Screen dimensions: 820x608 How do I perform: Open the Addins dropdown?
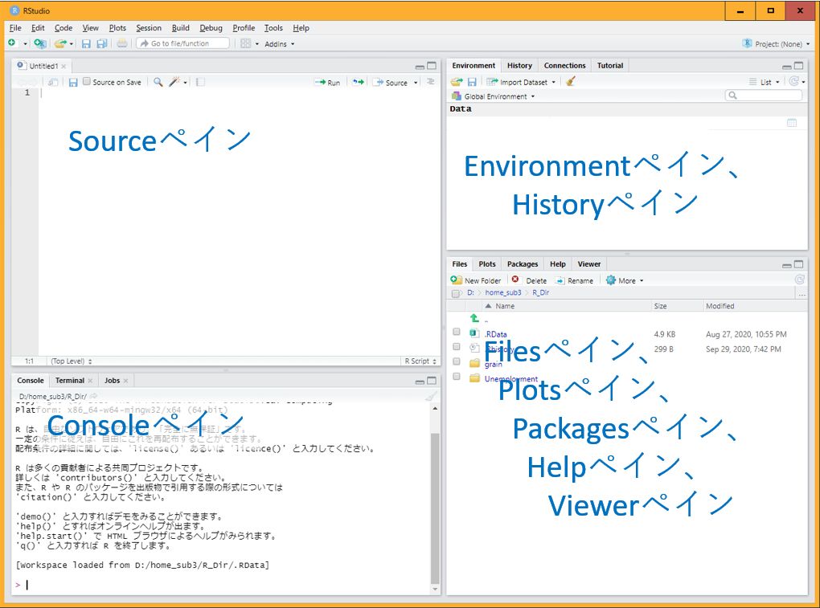[x=279, y=44]
